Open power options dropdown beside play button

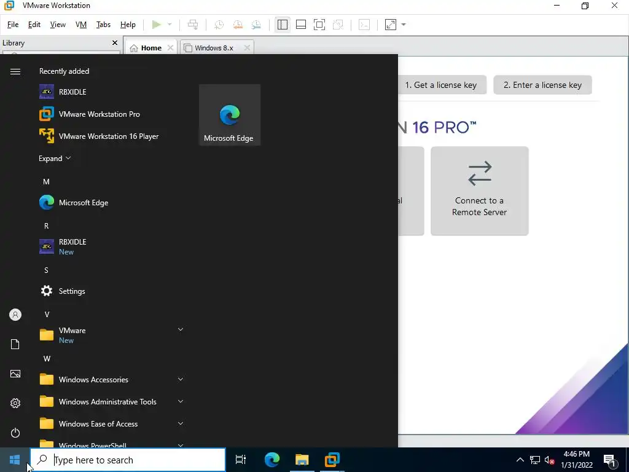(170, 25)
